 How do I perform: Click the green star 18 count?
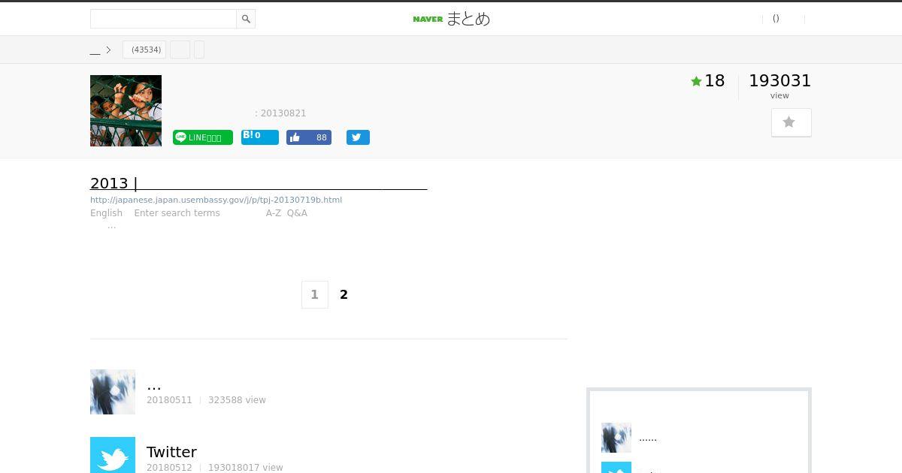tap(708, 81)
